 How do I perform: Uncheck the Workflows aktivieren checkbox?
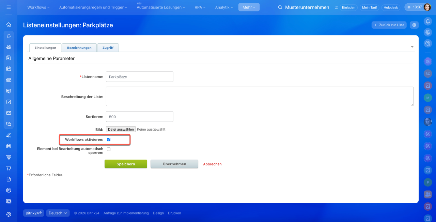point(109,139)
